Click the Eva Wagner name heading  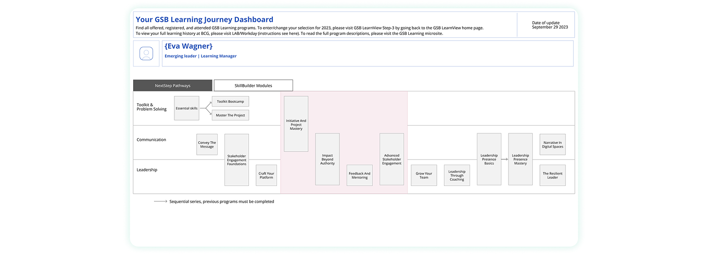[x=188, y=46]
